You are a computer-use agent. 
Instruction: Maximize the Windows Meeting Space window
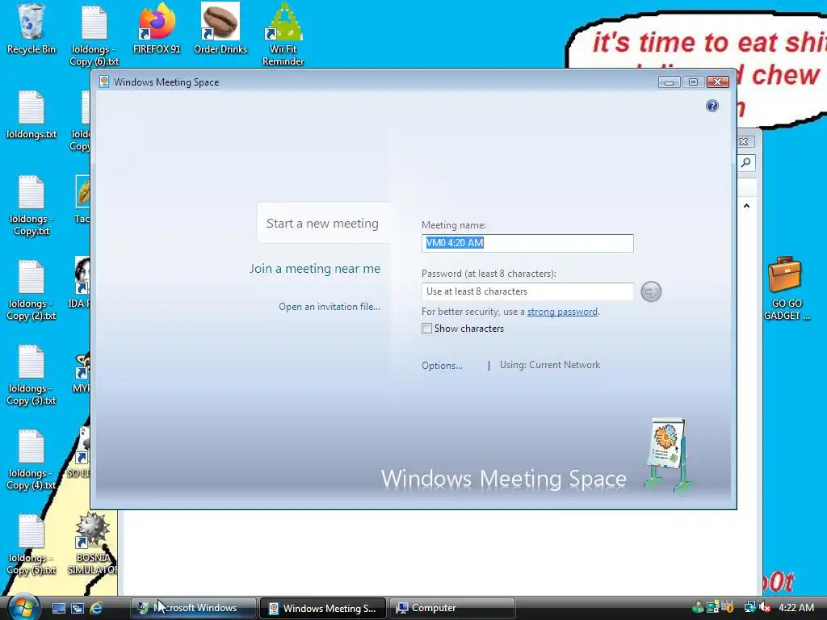pyautogui.click(x=693, y=82)
